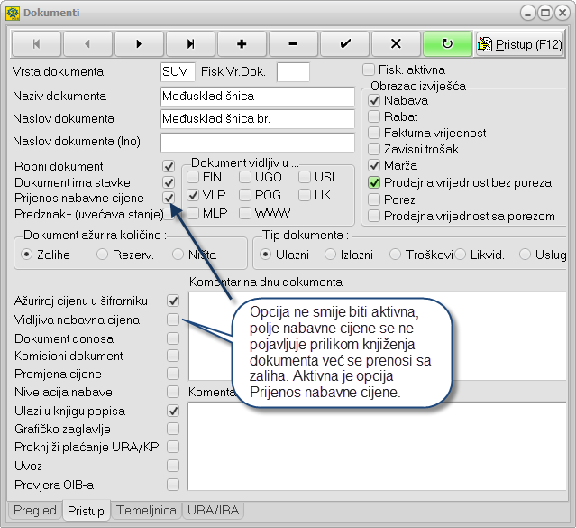This screenshot has width=576, height=528.
Task: Enable FIN document visibility checkbox
Action: pyautogui.click(x=194, y=177)
